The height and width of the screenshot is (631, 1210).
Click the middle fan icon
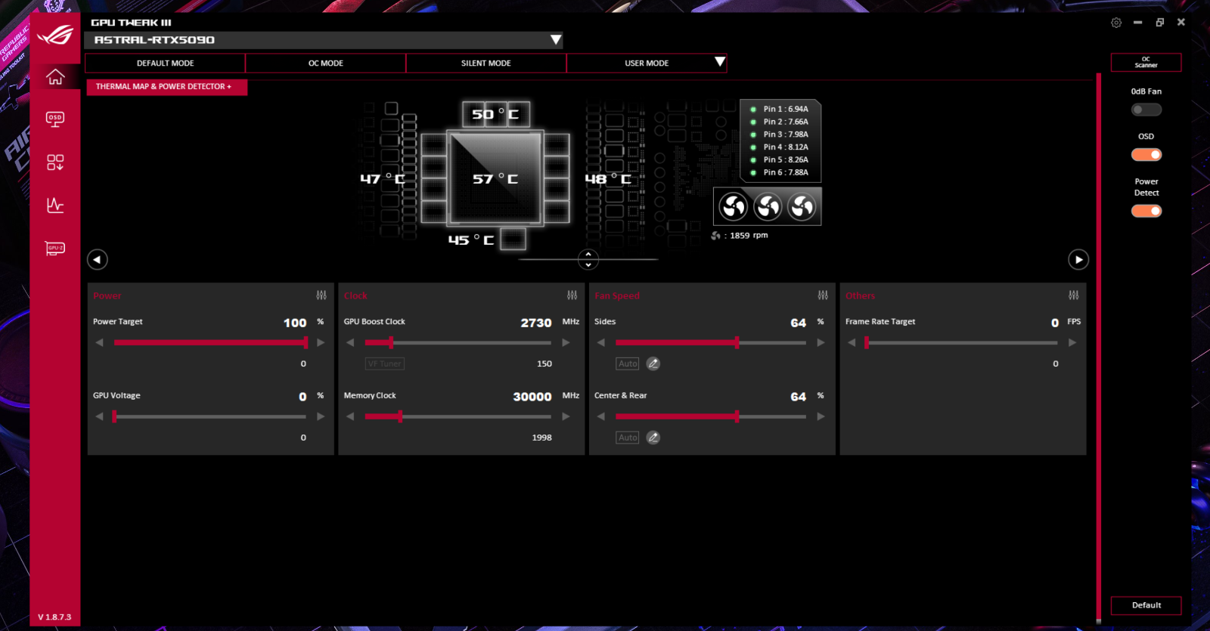point(768,206)
